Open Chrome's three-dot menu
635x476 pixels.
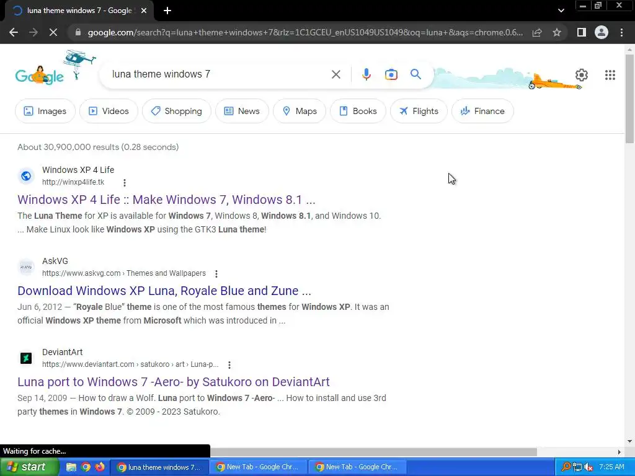621,32
